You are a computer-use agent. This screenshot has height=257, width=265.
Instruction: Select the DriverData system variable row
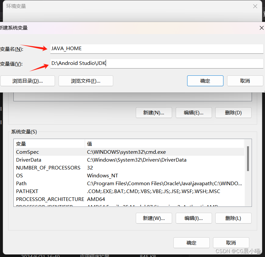(x=130, y=160)
